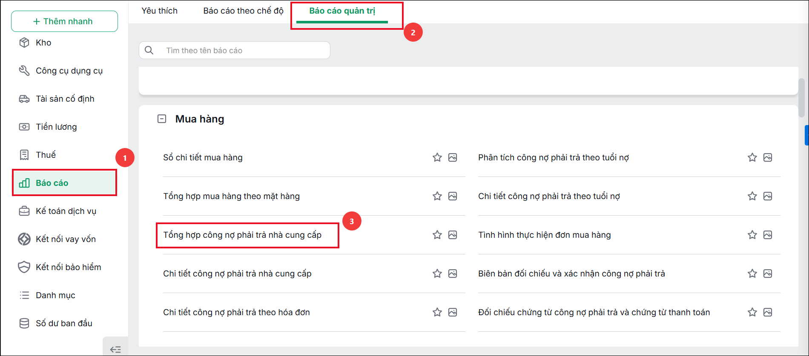Click preview icon for Phân tích công nợ phải trả theo tuổi nợ
This screenshot has height=356, width=809.
click(x=768, y=157)
